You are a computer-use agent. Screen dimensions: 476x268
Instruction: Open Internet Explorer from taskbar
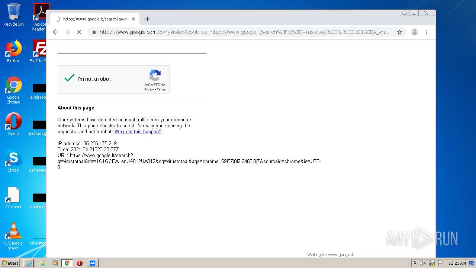coord(29,263)
